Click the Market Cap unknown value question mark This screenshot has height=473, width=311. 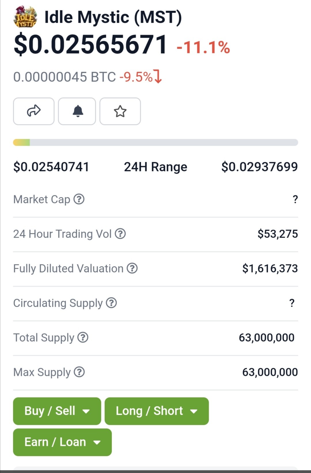(x=295, y=199)
